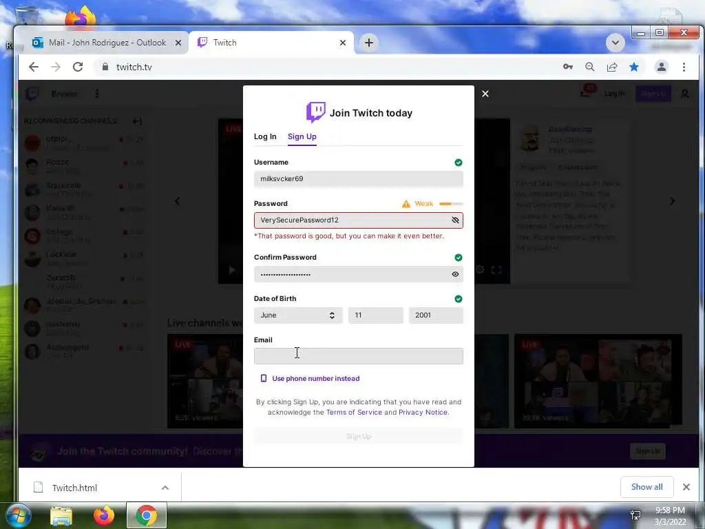Image resolution: width=705 pixels, height=529 pixels.
Task: Click the purple Sign Up header button
Action: [x=653, y=94]
